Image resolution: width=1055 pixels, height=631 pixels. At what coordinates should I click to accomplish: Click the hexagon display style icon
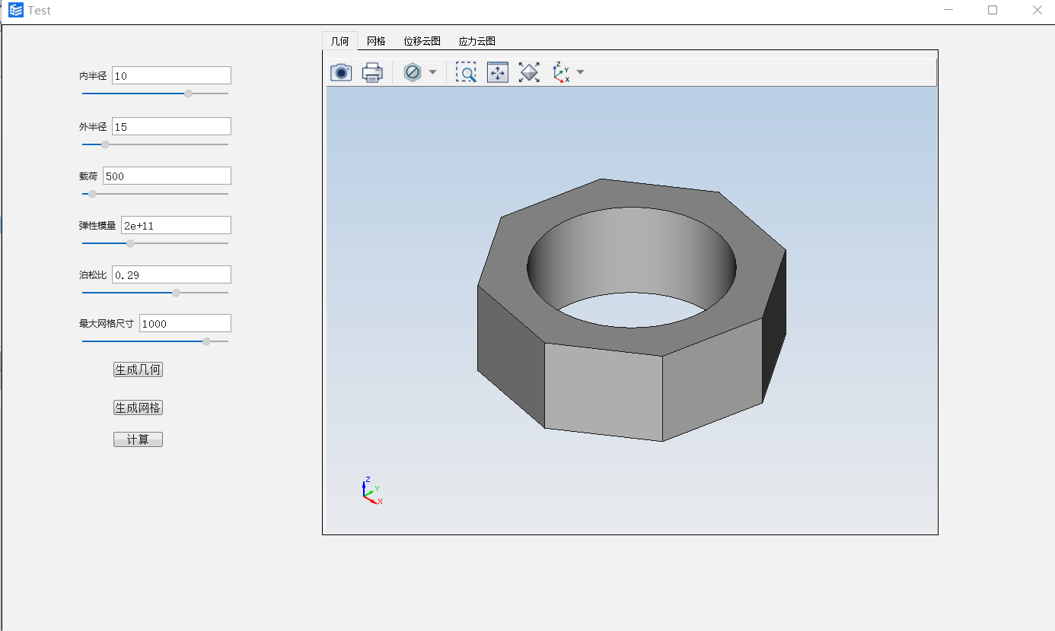pos(413,72)
